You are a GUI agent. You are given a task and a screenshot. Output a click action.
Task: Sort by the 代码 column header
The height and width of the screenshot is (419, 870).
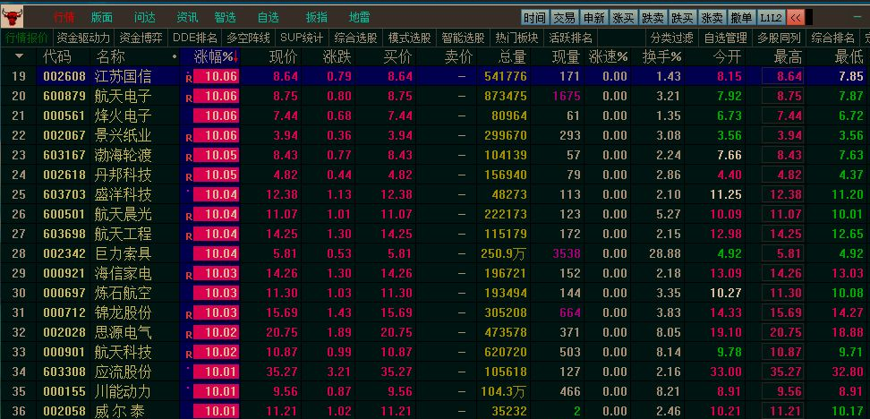pos(57,56)
